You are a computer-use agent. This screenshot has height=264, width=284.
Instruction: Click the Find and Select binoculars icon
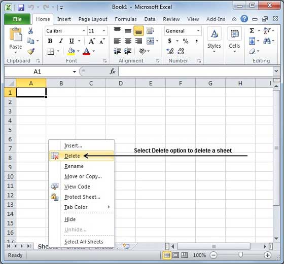267,41
